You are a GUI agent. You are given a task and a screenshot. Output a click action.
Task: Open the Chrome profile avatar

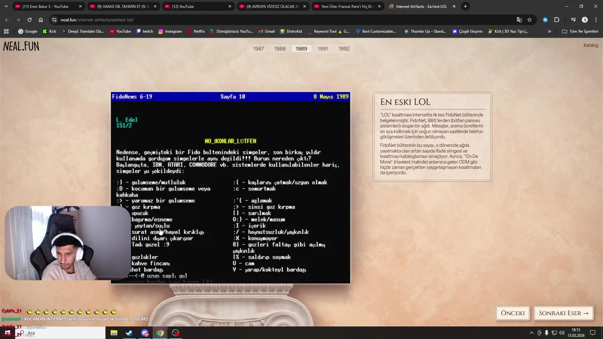(585, 20)
